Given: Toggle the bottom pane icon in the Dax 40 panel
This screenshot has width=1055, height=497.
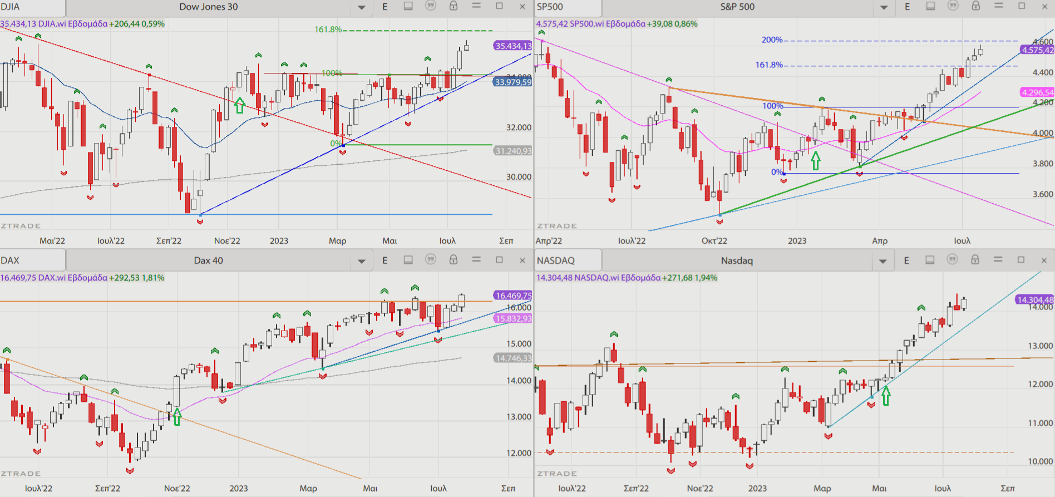Looking at the screenshot, I should (408, 260).
